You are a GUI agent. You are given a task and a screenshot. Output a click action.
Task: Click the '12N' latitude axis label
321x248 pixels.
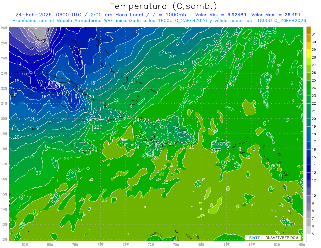(x=4, y=239)
